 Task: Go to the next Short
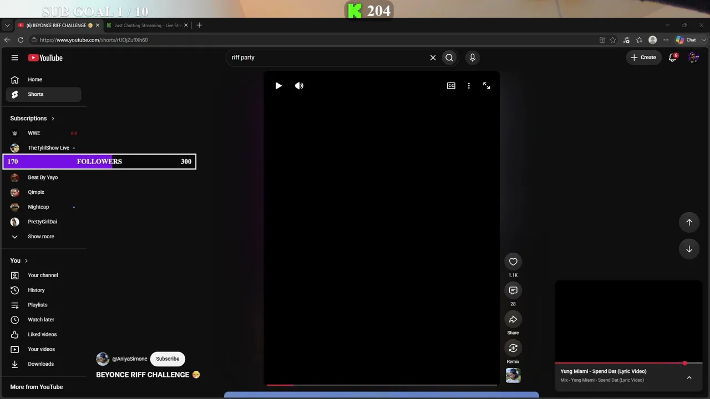click(689, 249)
